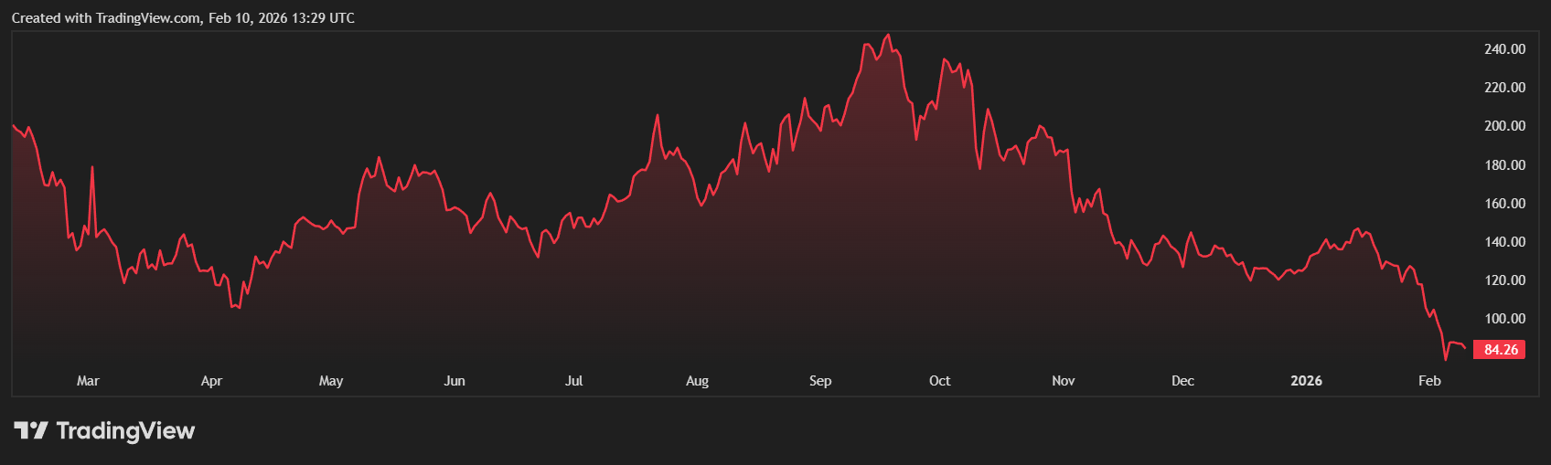Click the 160.00 price scale label
Screen dimensions: 1551x465
[x=1504, y=204]
